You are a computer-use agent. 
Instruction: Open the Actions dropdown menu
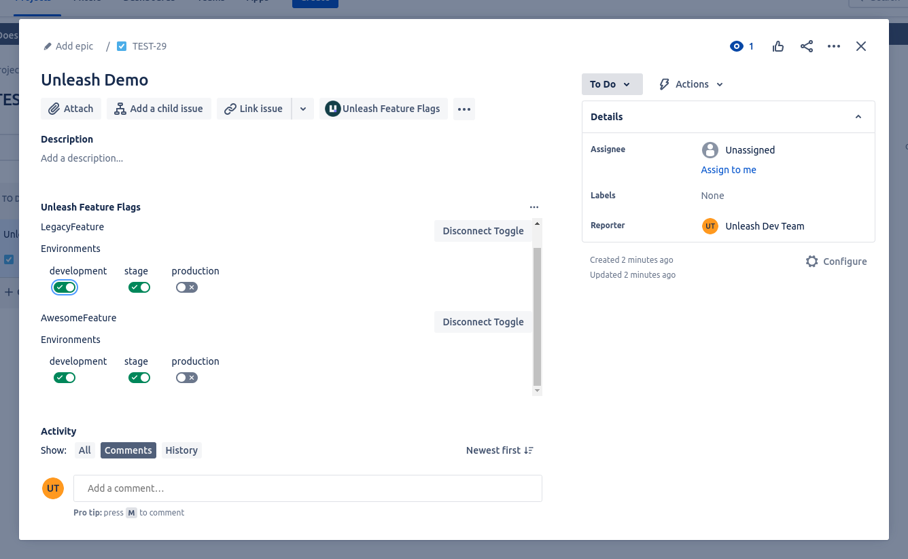[x=691, y=84]
